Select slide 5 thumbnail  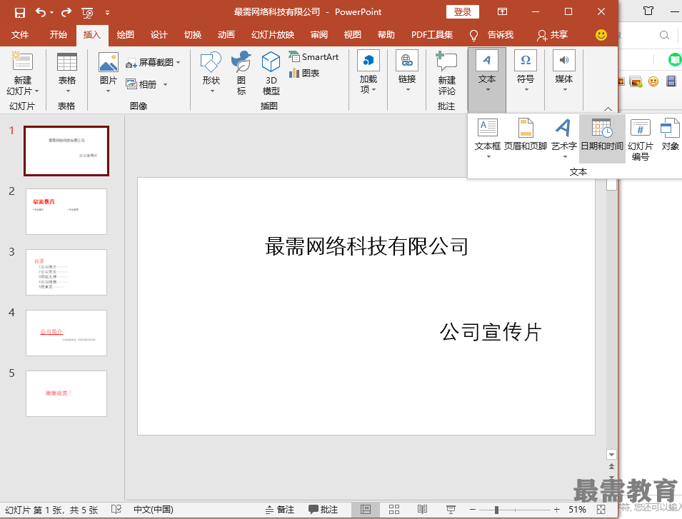pyautogui.click(x=66, y=394)
